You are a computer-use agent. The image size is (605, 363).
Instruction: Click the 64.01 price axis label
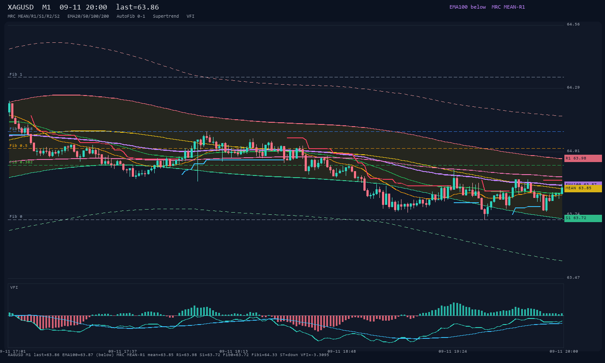coord(573,151)
